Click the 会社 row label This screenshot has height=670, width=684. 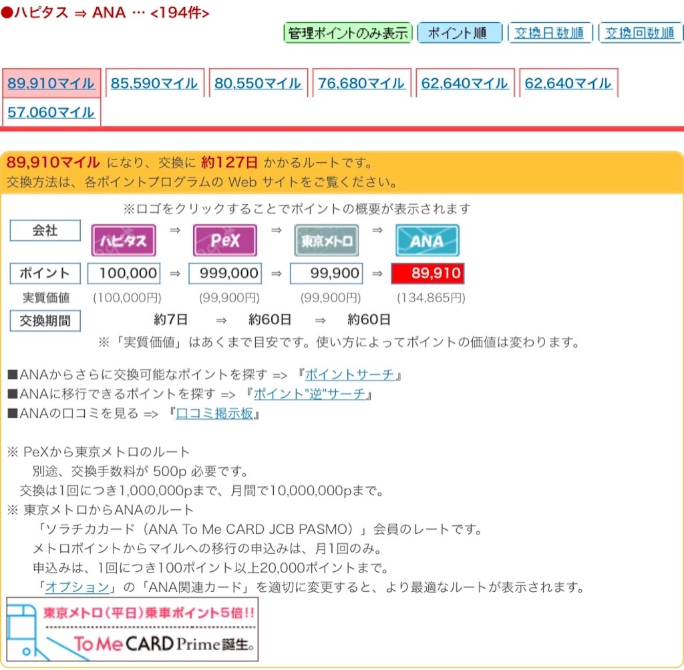45,230
